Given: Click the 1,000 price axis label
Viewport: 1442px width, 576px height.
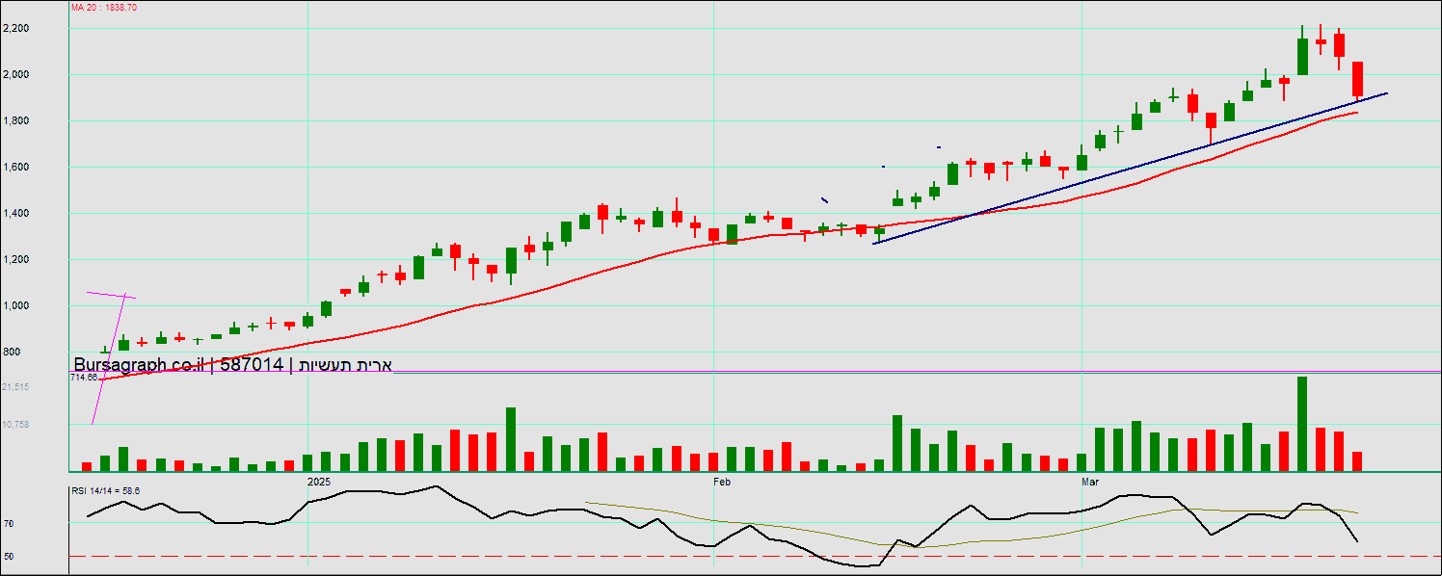Looking at the screenshot, I should point(16,306).
